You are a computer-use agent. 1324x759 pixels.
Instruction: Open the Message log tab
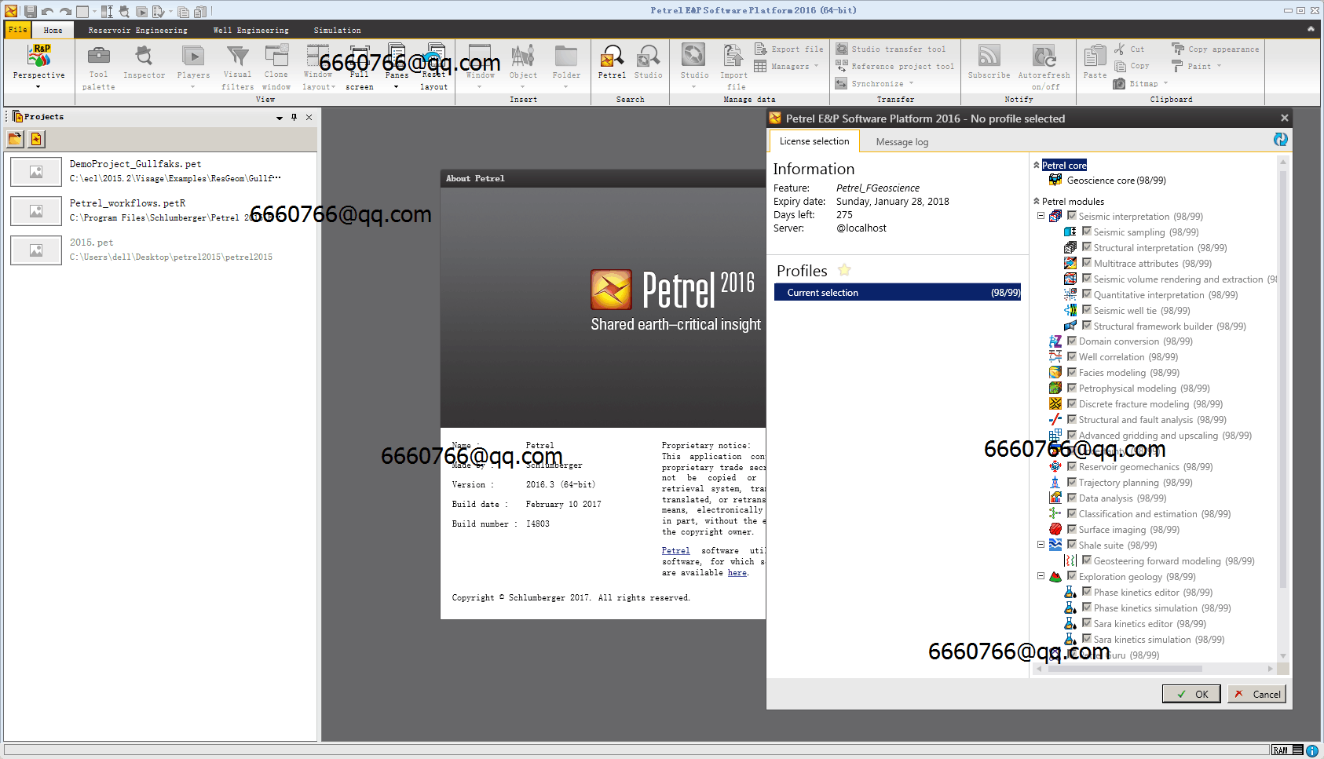pos(902,142)
